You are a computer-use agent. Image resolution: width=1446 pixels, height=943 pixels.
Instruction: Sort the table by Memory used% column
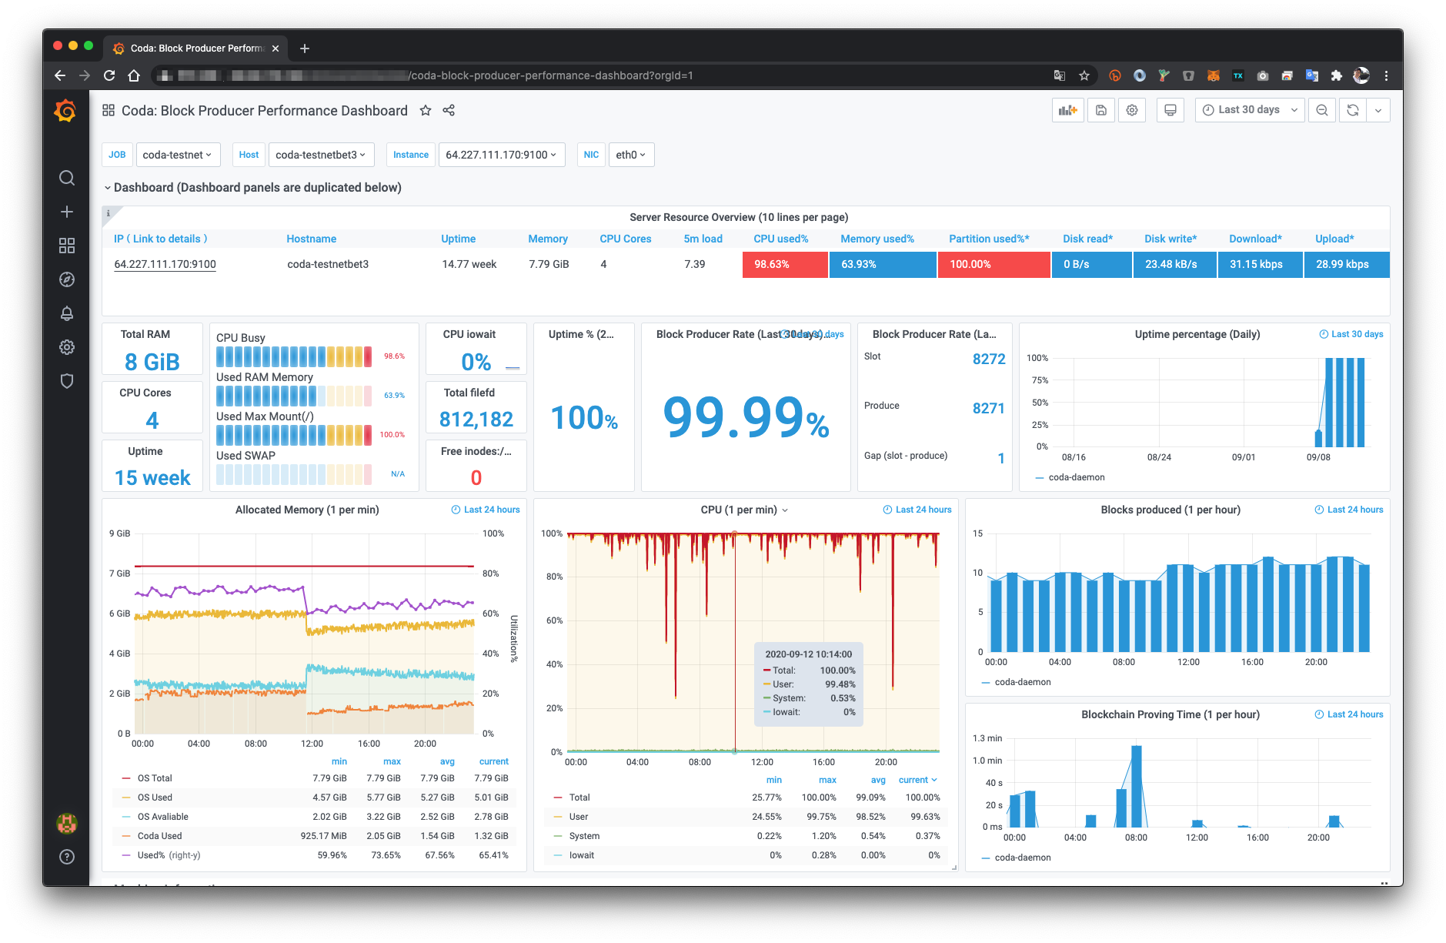pos(877,239)
